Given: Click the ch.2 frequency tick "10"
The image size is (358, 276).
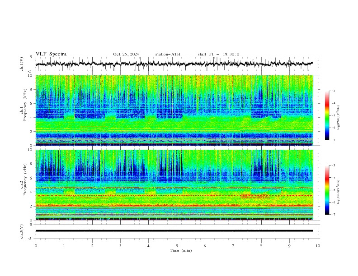Looking at the screenshot, I should (x=30, y=150).
